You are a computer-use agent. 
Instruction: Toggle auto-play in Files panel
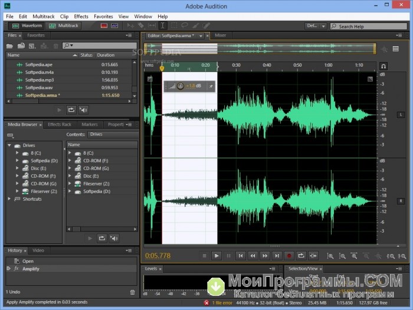84,110
